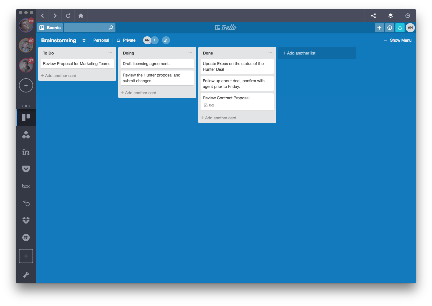The height and width of the screenshot is (306, 432).
Task: Open the three dots overflow in the sidebar
Action: click(x=26, y=106)
